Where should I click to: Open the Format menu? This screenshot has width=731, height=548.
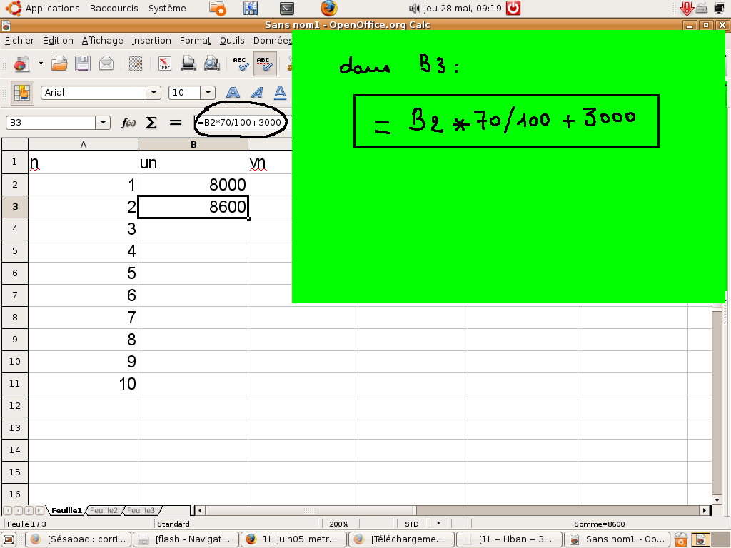coord(195,41)
